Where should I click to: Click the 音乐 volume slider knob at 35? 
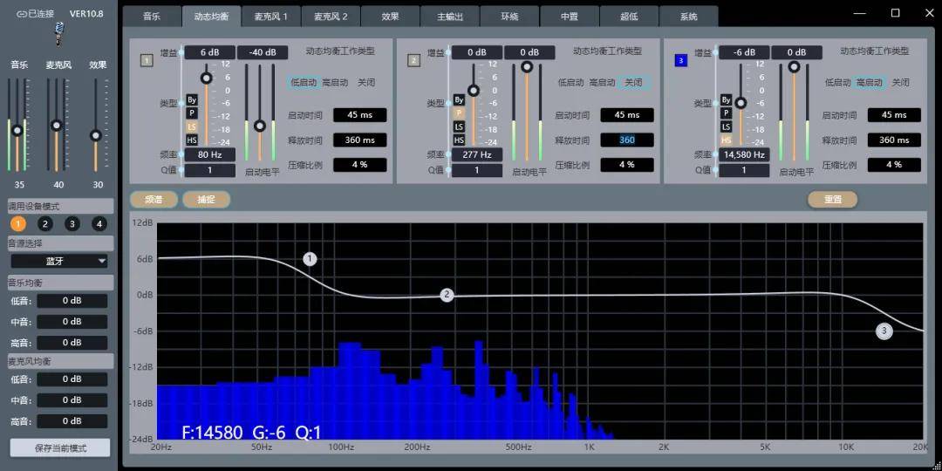click(17, 131)
